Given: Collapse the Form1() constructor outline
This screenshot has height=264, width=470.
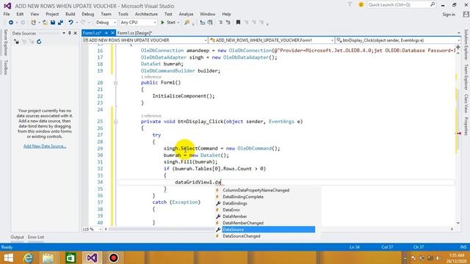Looking at the screenshot, I should [x=116, y=83].
